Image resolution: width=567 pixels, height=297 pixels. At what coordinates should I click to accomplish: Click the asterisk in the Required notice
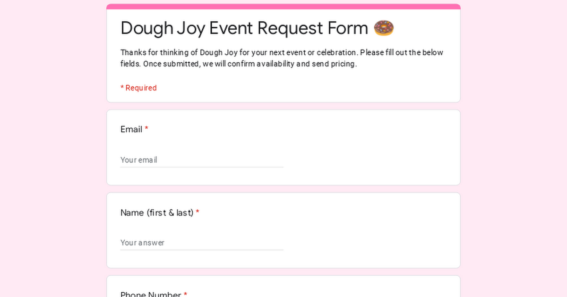[122, 88]
